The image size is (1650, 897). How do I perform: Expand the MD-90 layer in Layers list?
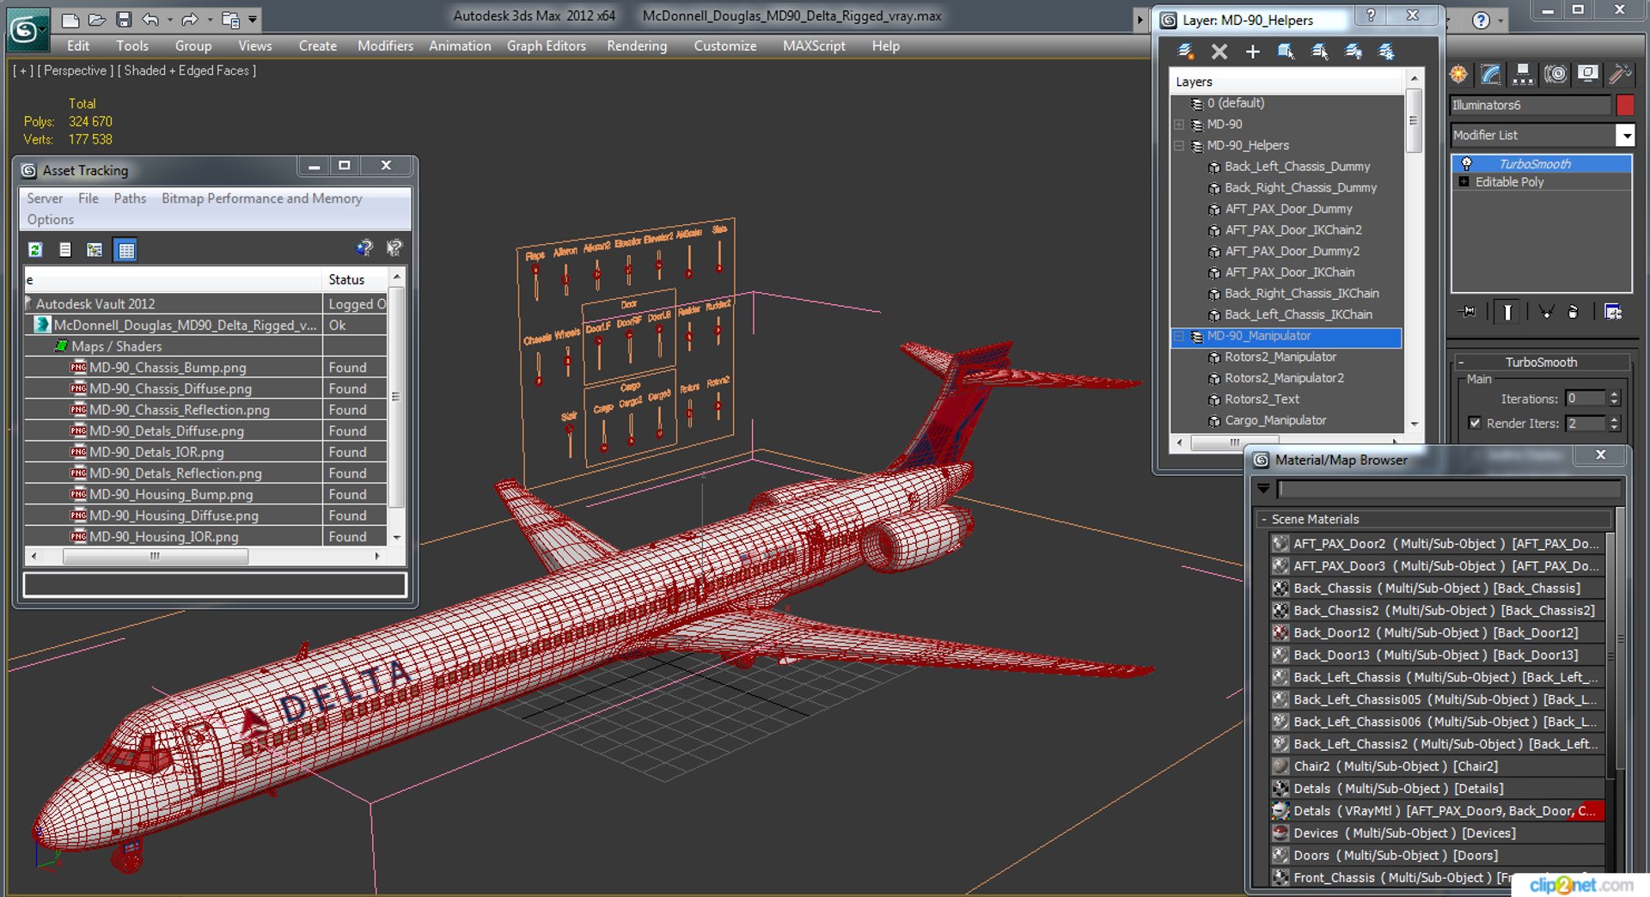[x=1179, y=125]
